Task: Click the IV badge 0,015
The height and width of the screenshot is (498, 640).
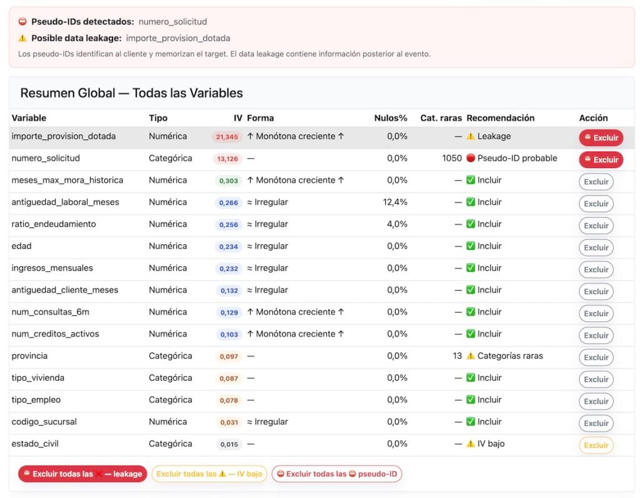Action: [x=229, y=444]
